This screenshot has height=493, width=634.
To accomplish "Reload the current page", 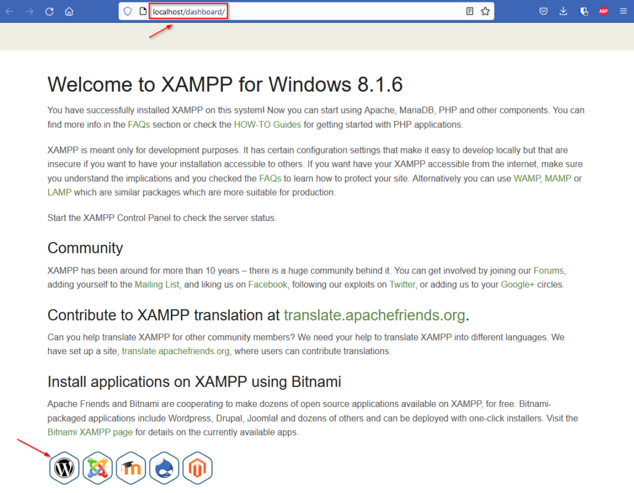I will pos(50,11).
